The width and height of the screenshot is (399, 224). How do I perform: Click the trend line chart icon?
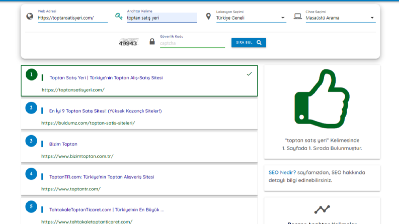pos(322,209)
